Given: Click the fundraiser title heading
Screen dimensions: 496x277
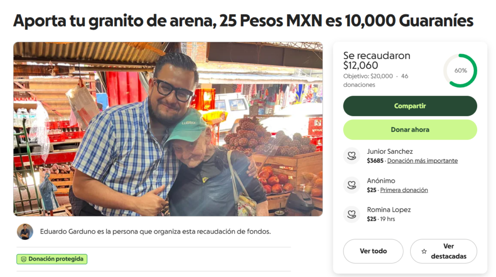Looking at the screenshot, I should point(243,20).
